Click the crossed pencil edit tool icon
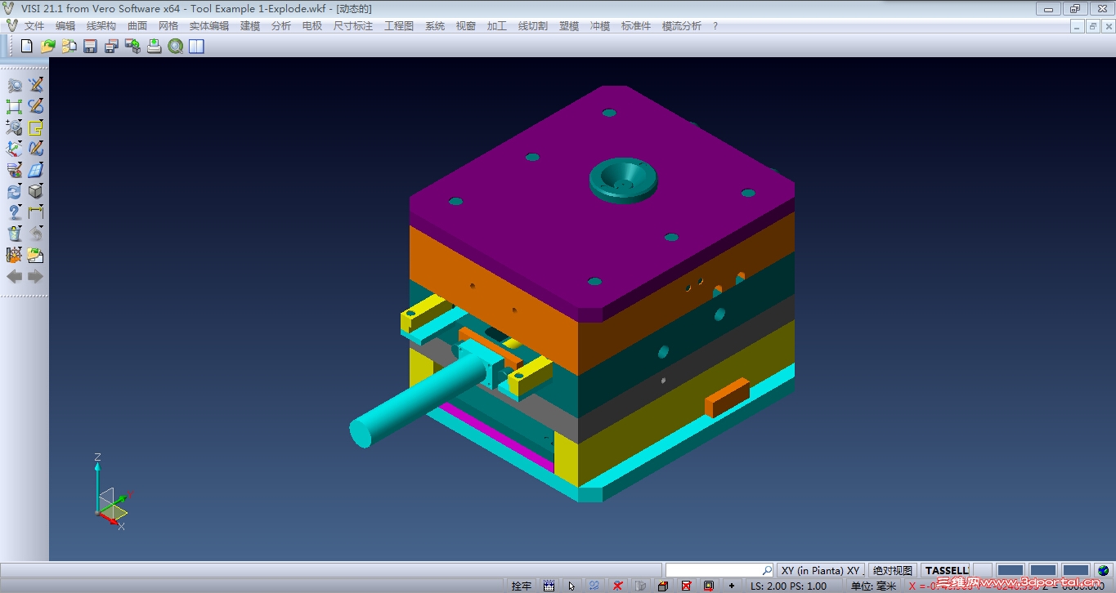The height and width of the screenshot is (593, 1116). coord(36,85)
